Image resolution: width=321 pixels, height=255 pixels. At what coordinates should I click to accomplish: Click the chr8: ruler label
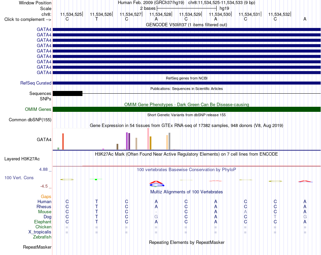[x=46, y=14]
